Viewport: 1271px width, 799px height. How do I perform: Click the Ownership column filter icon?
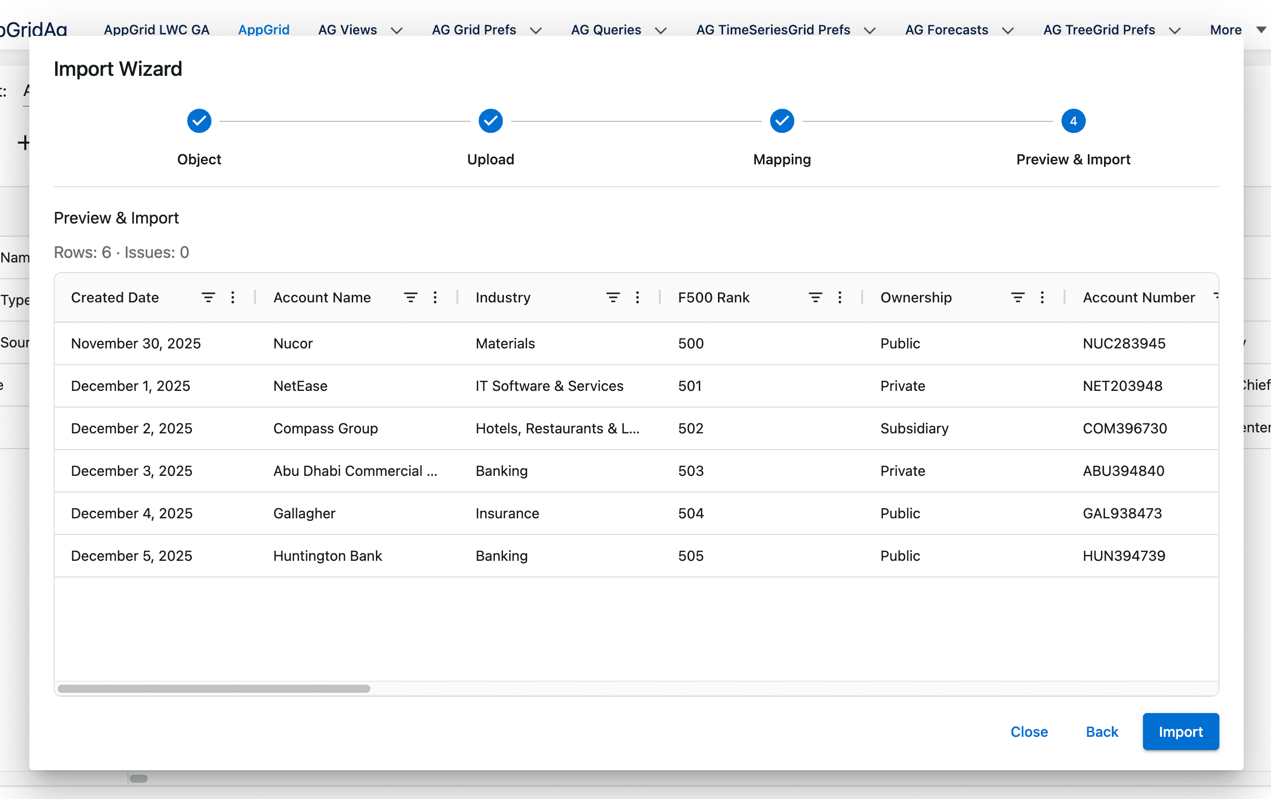click(x=1017, y=297)
